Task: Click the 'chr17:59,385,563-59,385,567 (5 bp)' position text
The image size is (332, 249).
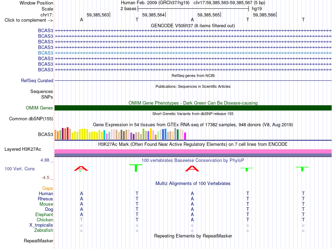Action: (229, 3)
